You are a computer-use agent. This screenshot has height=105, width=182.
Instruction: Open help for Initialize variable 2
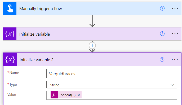pyautogui.click(x=162, y=60)
